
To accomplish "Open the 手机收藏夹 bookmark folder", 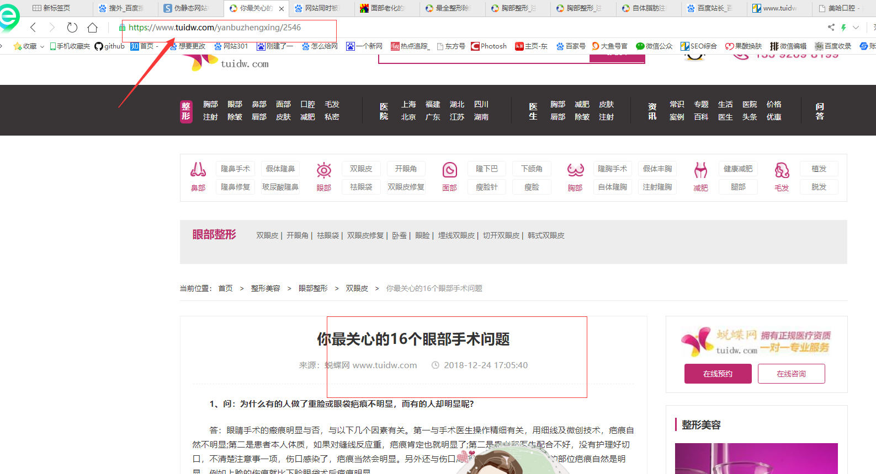I will point(70,46).
